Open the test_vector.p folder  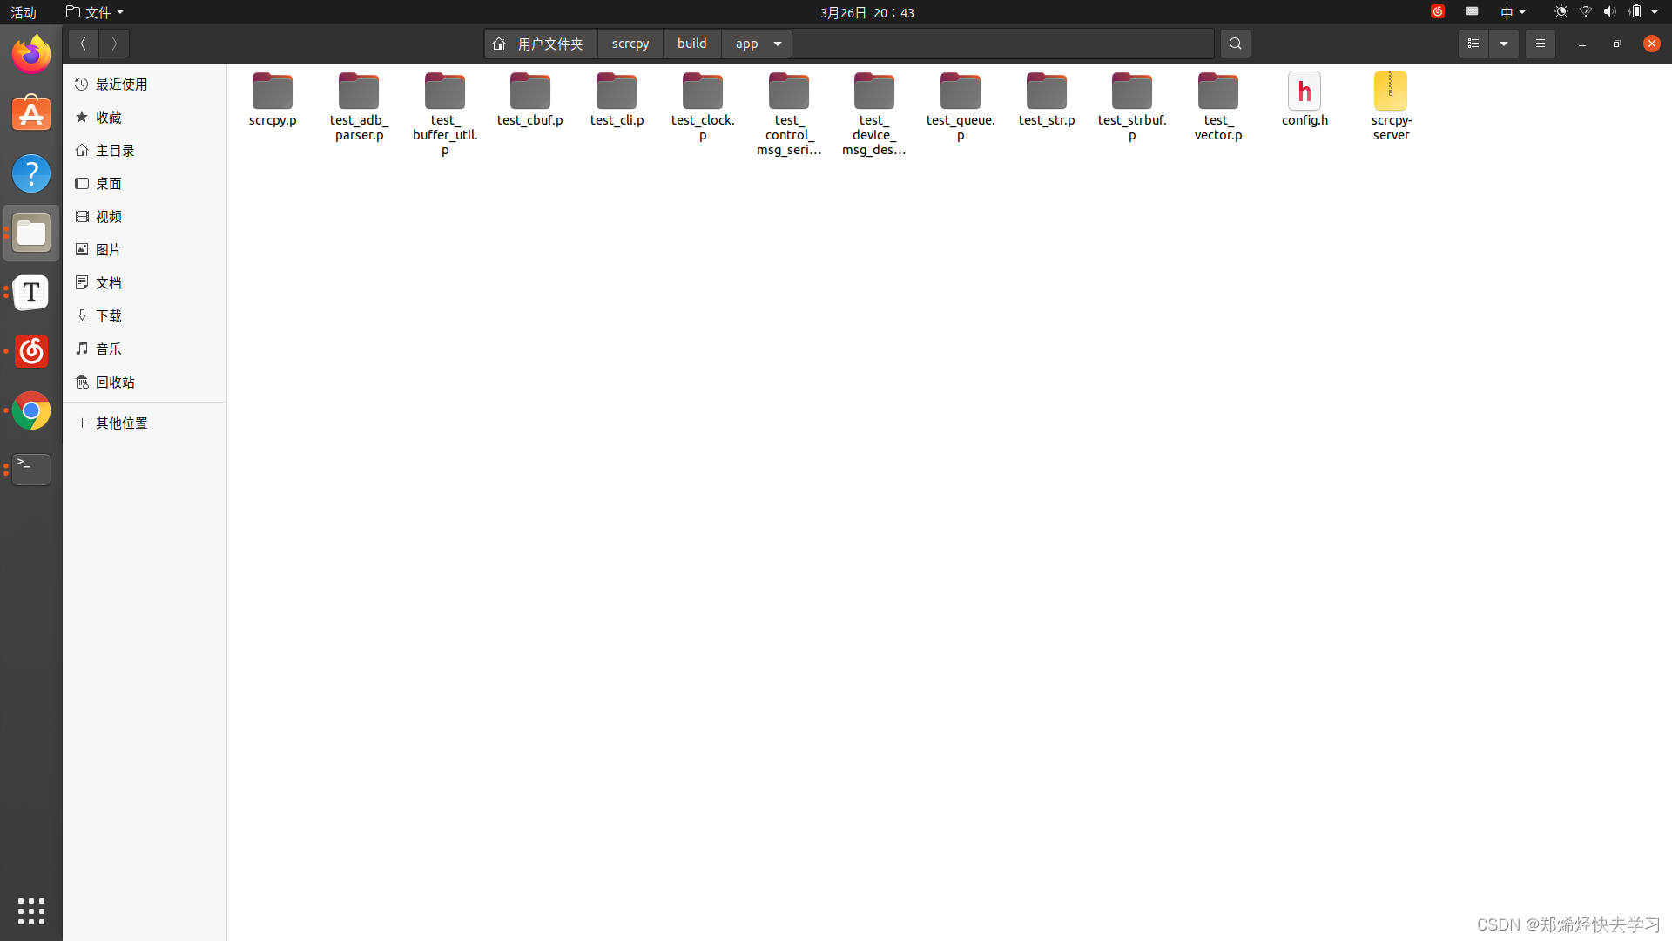[x=1218, y=106]
